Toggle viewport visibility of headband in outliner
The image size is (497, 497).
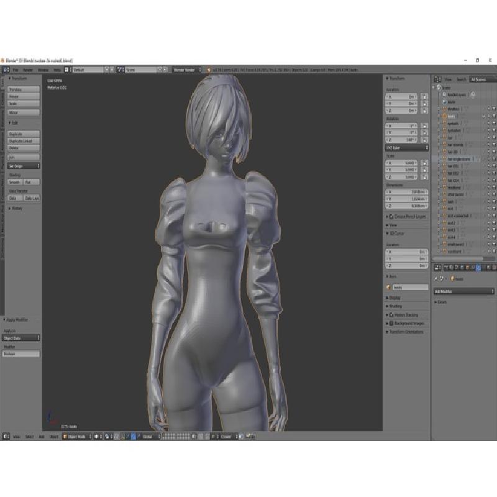click(x=484, y=188)
